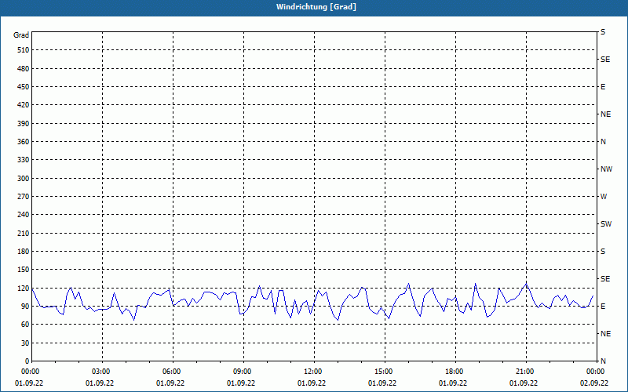Select the 150 degree axis label

24,270
